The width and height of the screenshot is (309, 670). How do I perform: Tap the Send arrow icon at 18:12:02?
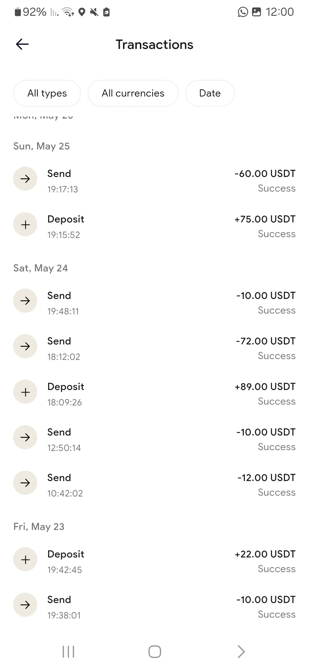(x=25, y=346)
